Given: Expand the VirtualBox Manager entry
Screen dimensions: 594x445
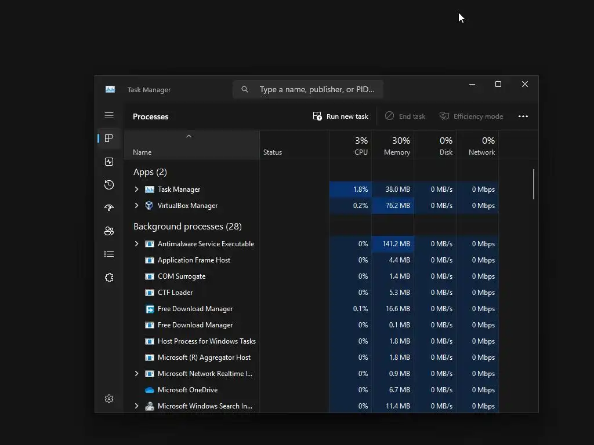Looking at the screenshot, I should (x=136, y=206).
